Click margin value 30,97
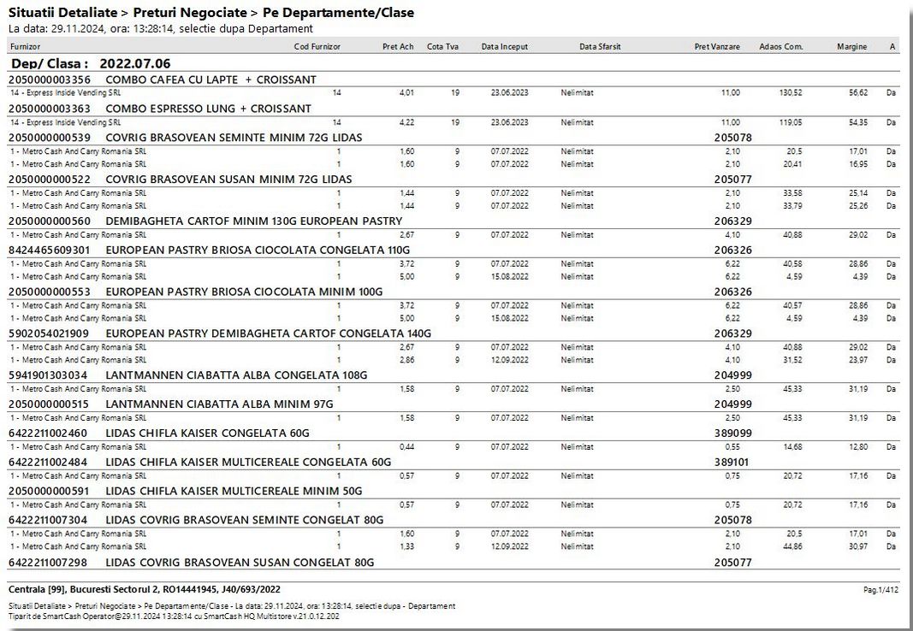The height and width of the screenshot is (631, 913). click(858, 546)
